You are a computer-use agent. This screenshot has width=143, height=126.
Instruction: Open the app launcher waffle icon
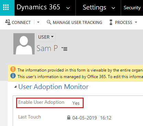pyautogui.click(x=6, y=8)
